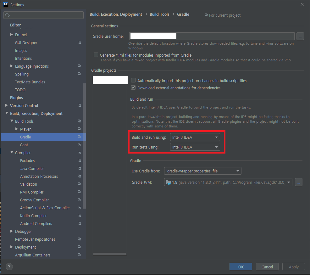This screenshot has width=310, height=275.
Task: Click folder icon in Gradle JVM field
Action: (169, 182)
